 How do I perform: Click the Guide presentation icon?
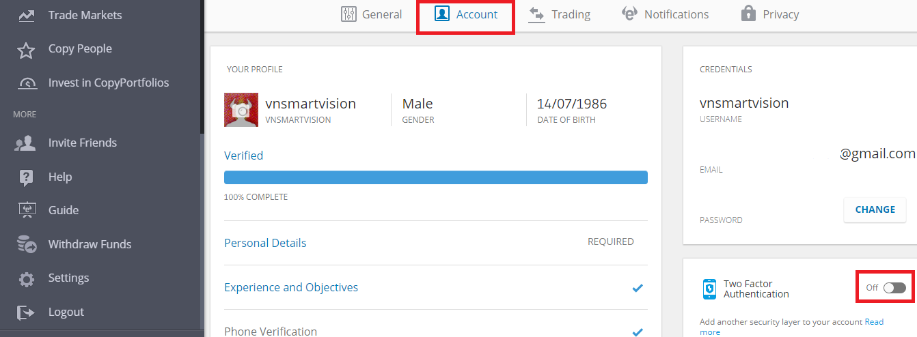coord(27,210)
